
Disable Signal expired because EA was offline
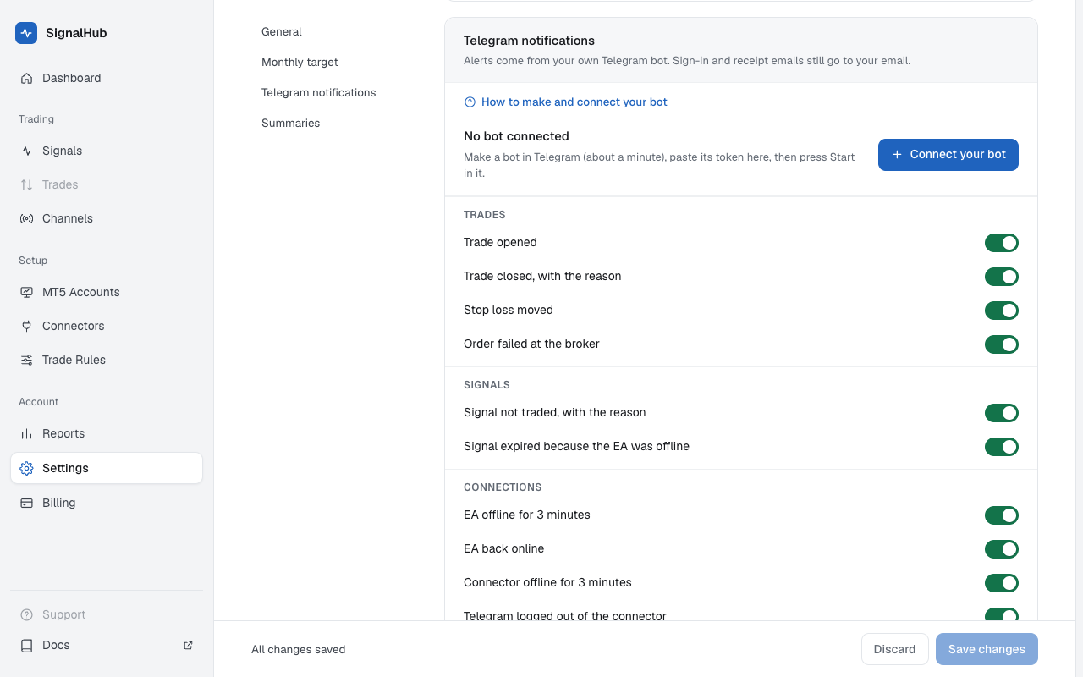tap(1002, 447)
